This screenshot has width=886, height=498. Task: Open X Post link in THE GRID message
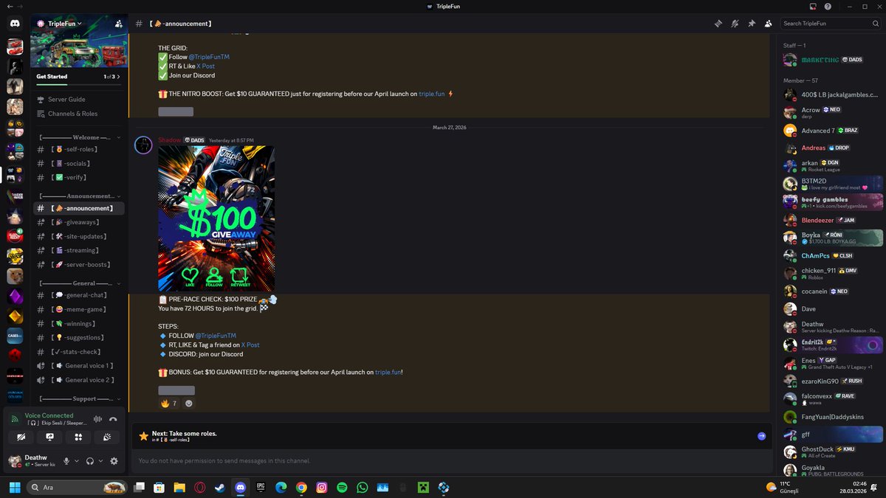coord(205,66)
